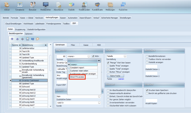Click the move down arrow toolbar icon
Screen dimensions: 191x113
coord(12,39)
